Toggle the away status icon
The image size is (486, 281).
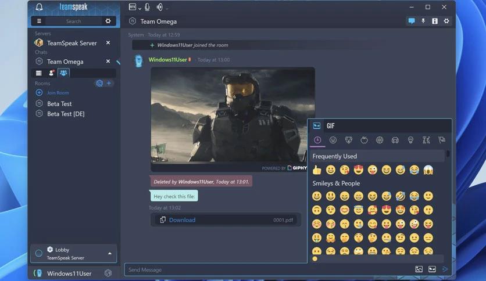(x=133, y=7)
